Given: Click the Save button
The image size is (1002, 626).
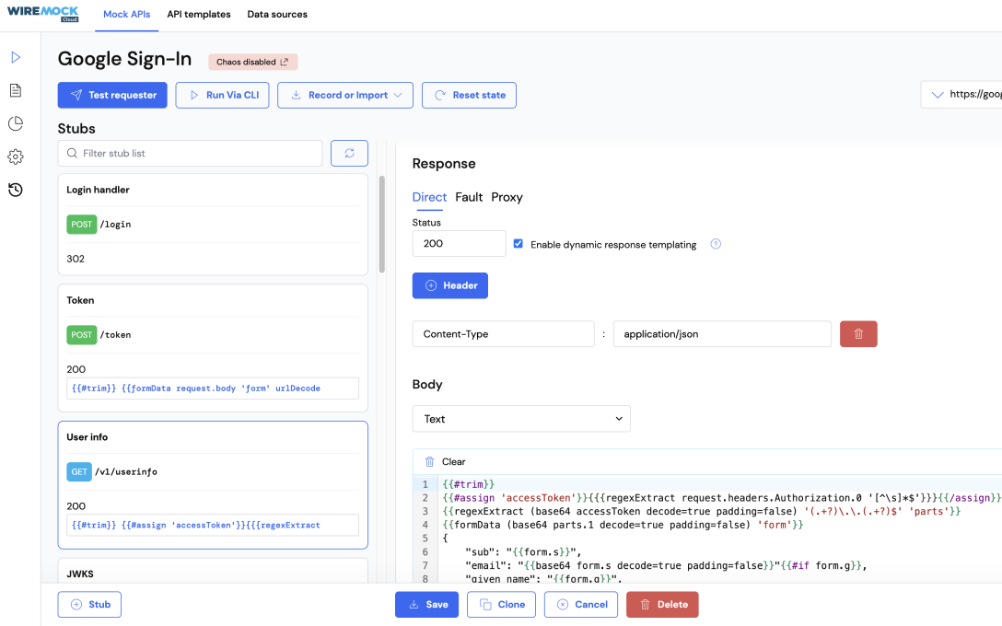Looking at the screenshot, I should pos(427,604).
